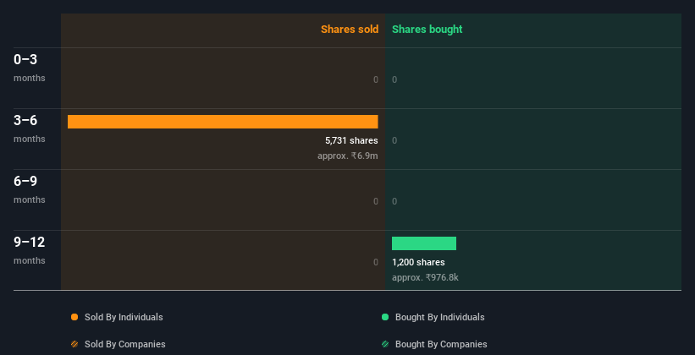Click the sold zero in 6–9 months row

[376, 201]
